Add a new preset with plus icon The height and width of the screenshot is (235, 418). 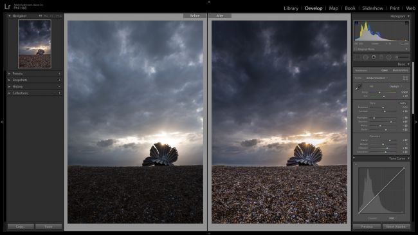pyautogui.click(x=59, y=73)
